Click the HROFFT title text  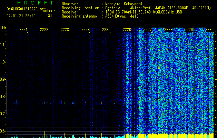tap(36, 3)
